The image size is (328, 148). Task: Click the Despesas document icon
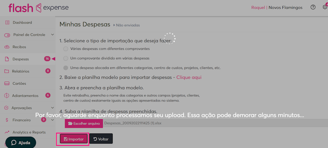(7, 59)
